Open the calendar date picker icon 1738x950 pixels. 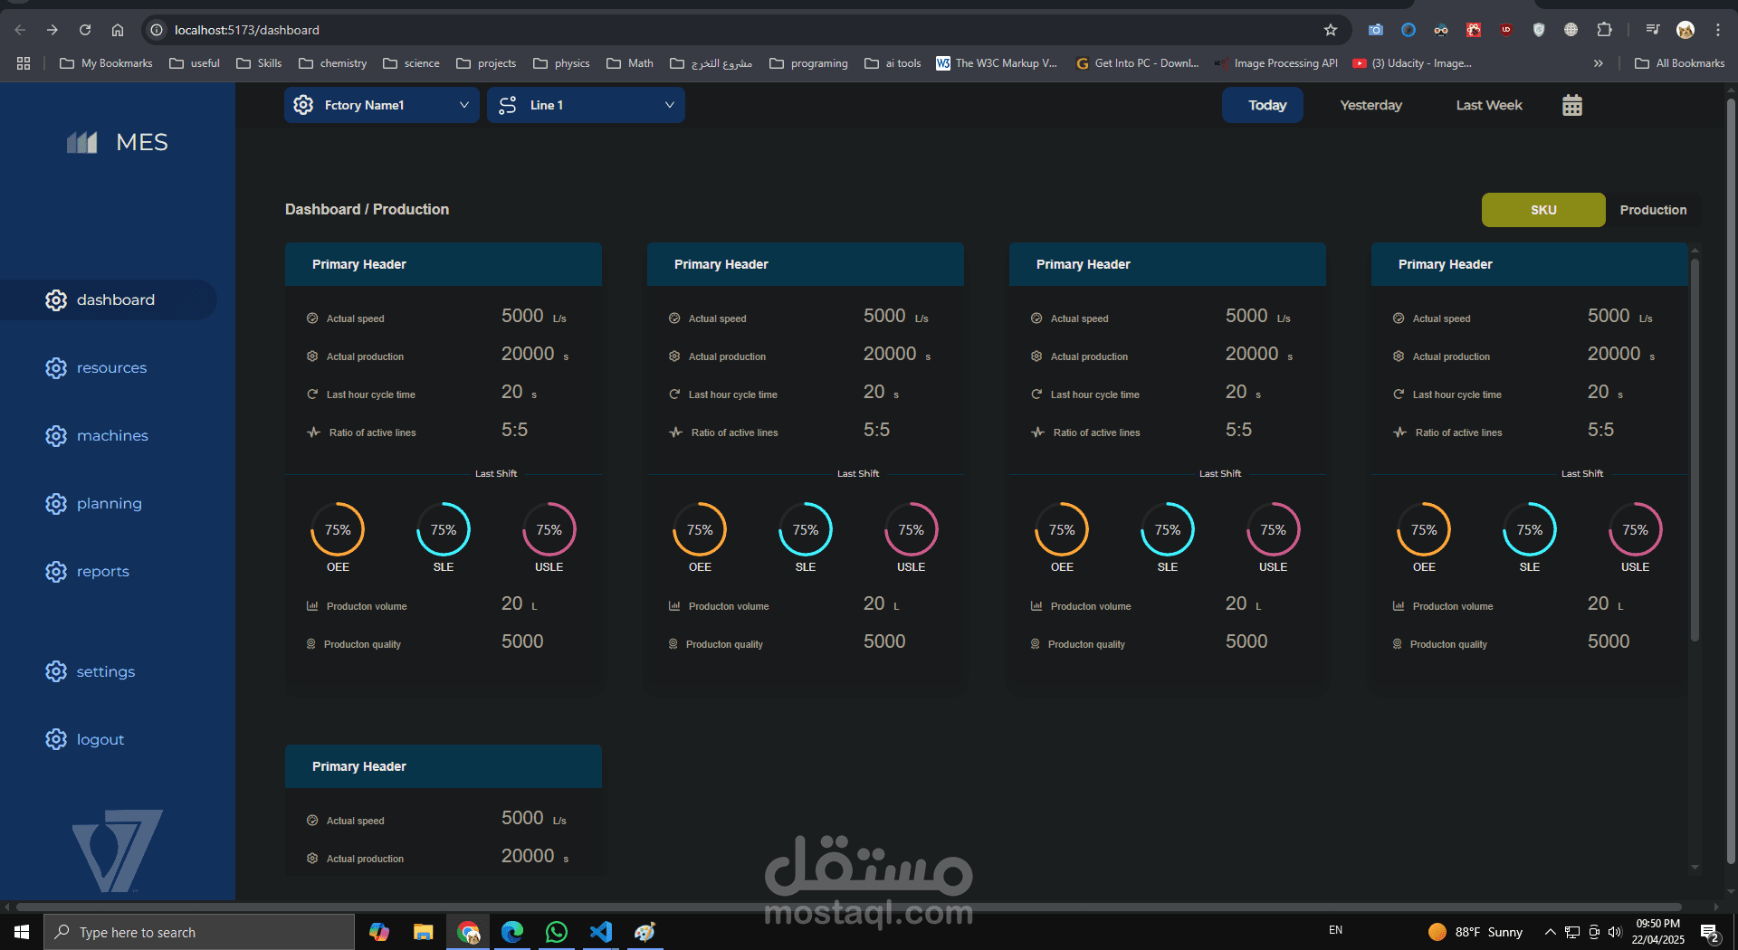point(1572,105)
